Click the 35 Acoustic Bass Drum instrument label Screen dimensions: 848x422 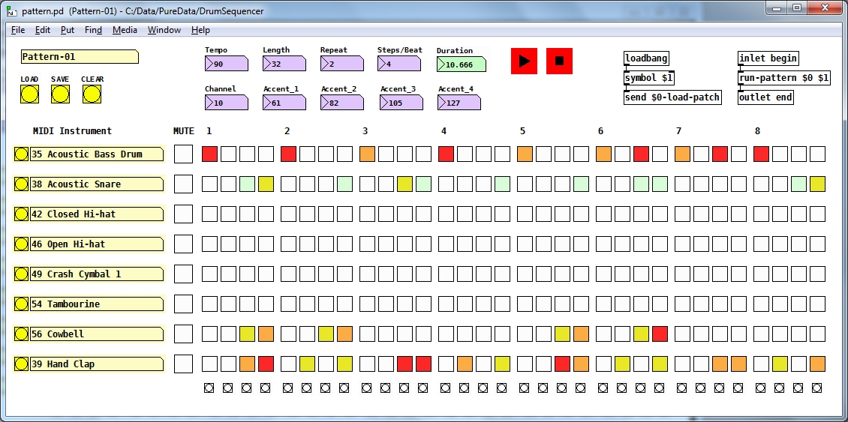(97, 154)
